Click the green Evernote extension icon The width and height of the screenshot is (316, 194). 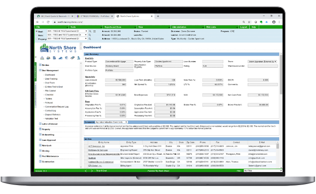261,22
